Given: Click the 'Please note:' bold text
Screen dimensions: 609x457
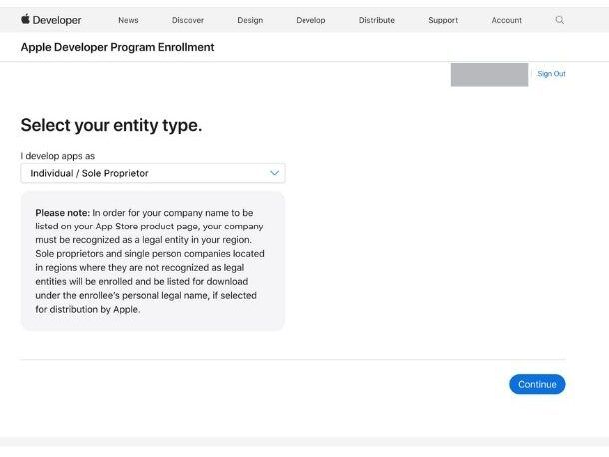Looking at the screenshot, I should pos(63,213).
